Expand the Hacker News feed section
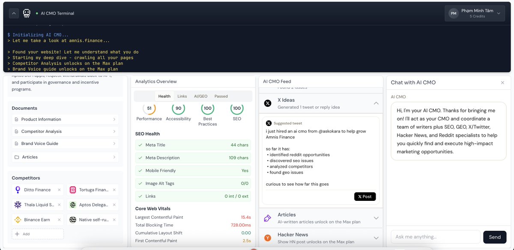Viewport: 514px width, 250px height. (x=376, y=238)
